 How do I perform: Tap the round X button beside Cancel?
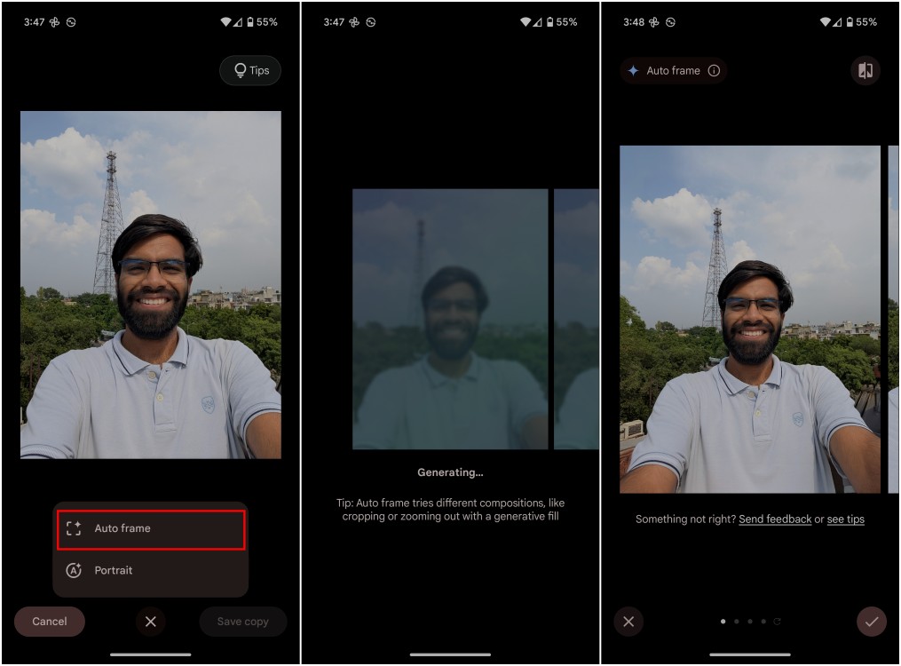[150, 622]
